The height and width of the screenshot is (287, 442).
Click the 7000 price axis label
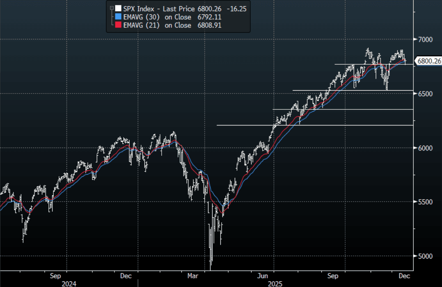425,40
